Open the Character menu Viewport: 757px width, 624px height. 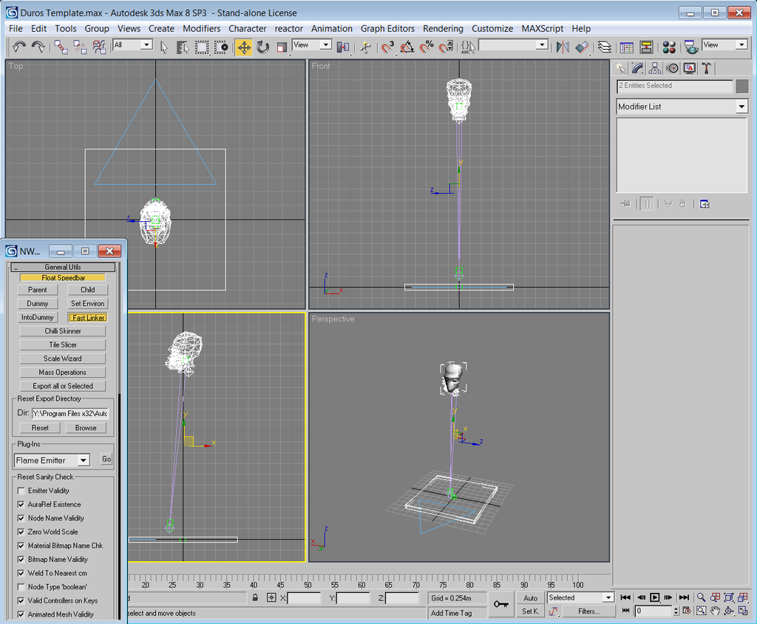click(248, 29)
